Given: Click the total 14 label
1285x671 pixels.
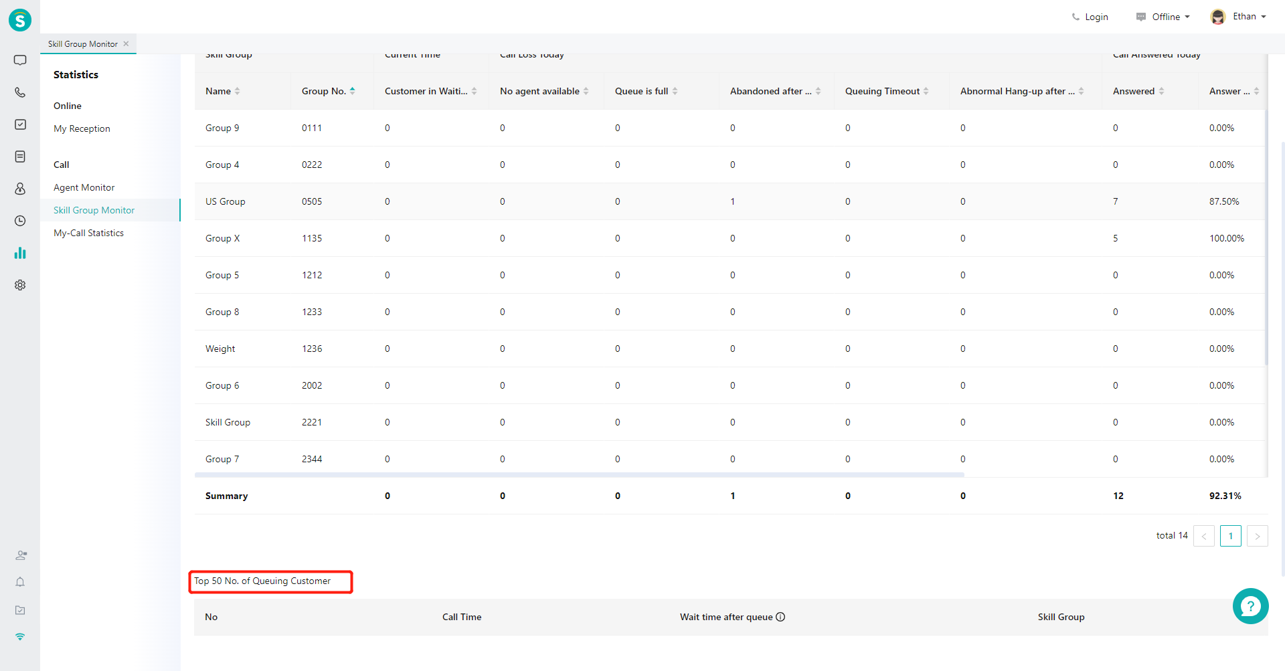Looking at the screenshot, I should click(1172, 535).
